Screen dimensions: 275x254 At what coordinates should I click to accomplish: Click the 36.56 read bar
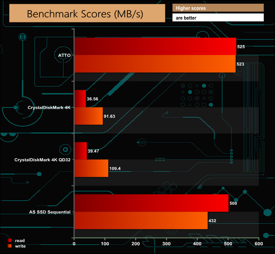pyautogui.click(x=80, y=99)
